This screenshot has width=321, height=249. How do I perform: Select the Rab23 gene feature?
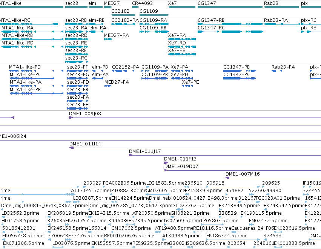[281, 7]
